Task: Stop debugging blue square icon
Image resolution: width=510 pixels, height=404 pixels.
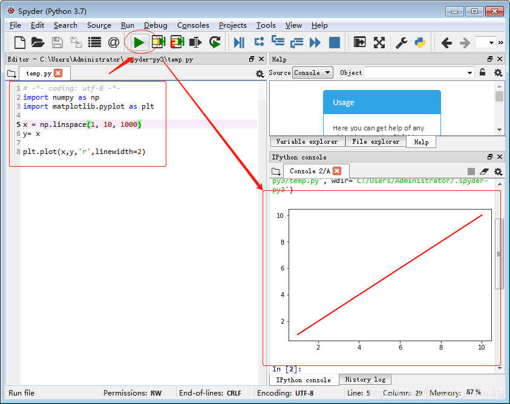Action: pos(335,42)
